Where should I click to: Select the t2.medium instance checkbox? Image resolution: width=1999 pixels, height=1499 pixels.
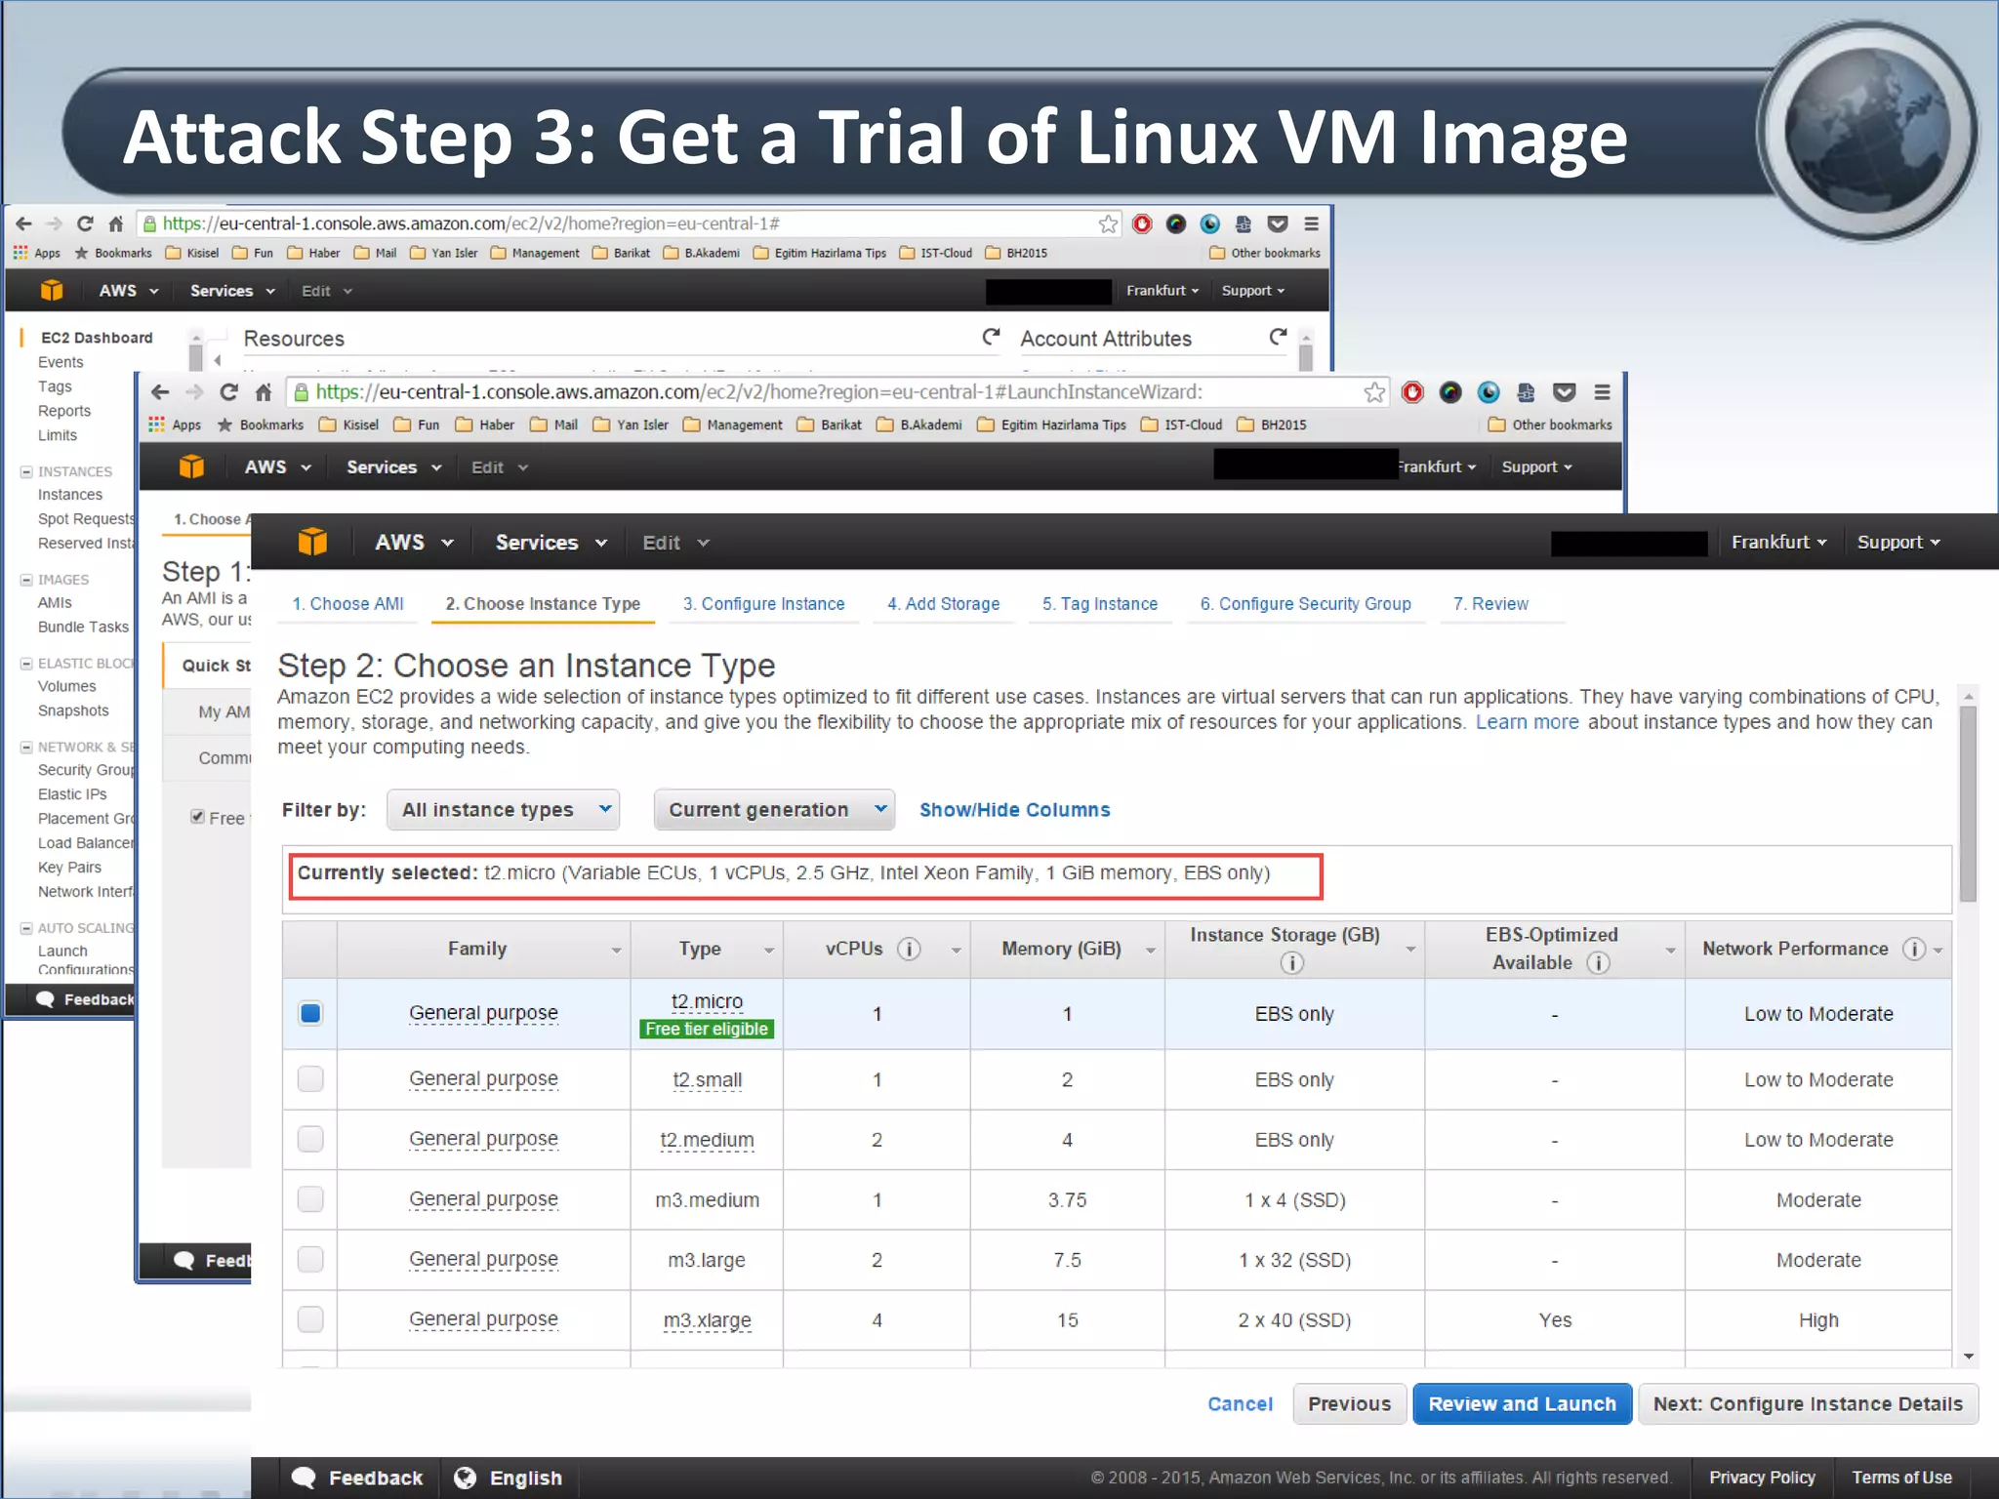point(310,1139)
